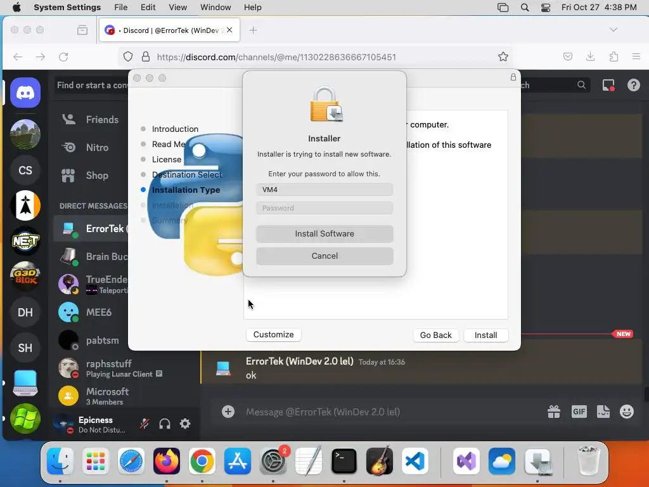Open the sticker picker in Discord

tap(603, 412)
